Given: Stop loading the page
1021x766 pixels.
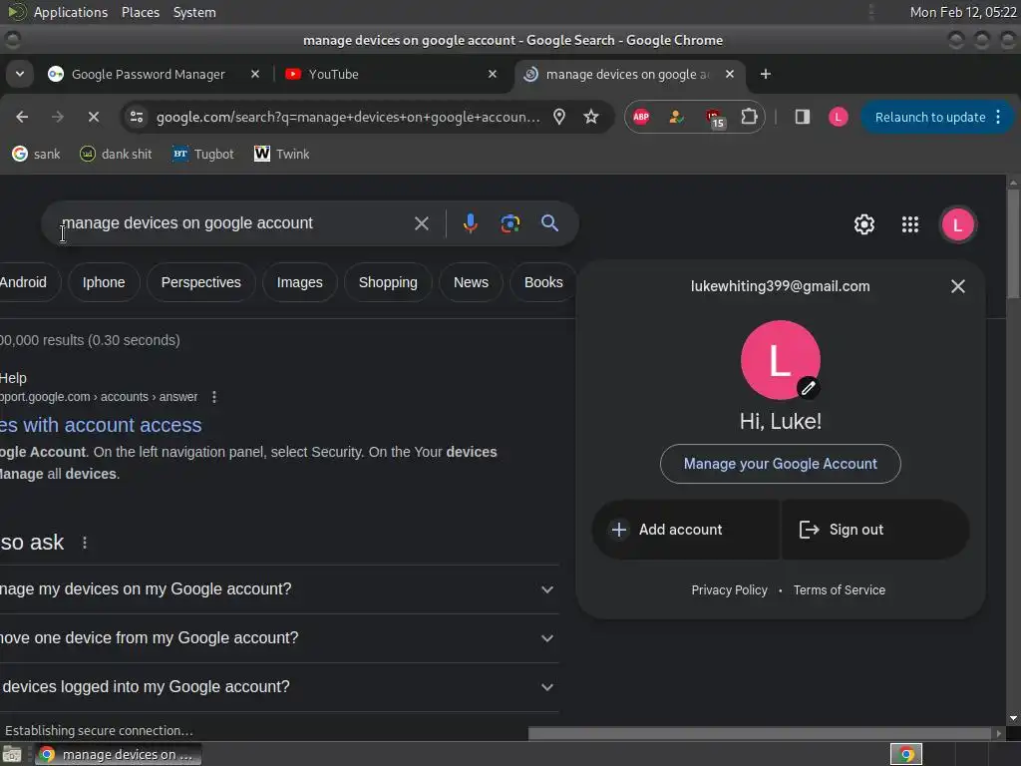Looking at the screenshot, I should pos(93,117).
